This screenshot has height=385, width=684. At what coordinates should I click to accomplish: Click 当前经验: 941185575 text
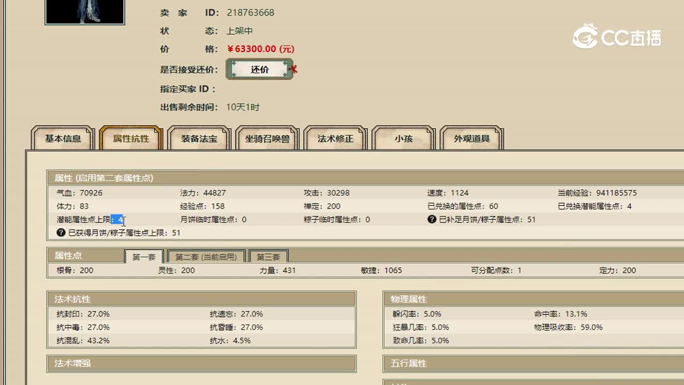(x=597, y=192)
